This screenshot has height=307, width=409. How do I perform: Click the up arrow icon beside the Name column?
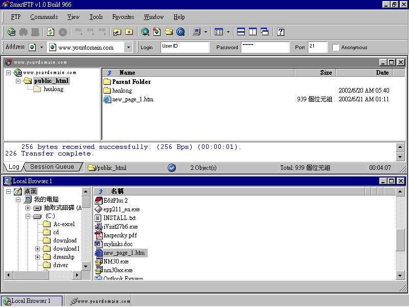click(x=109, y=73)
